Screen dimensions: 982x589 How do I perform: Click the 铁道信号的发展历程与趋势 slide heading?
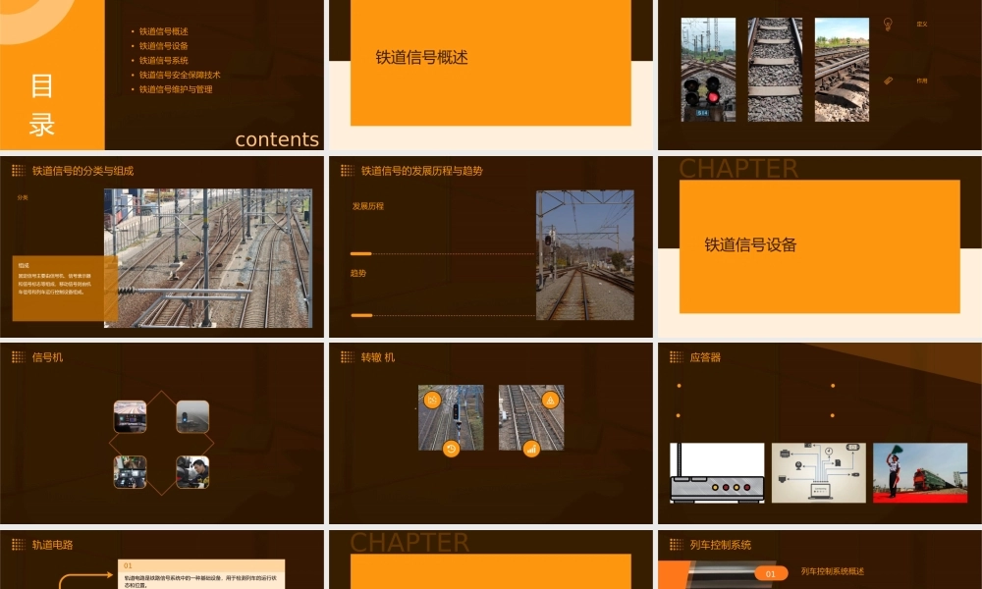click(x=421, y=171)
